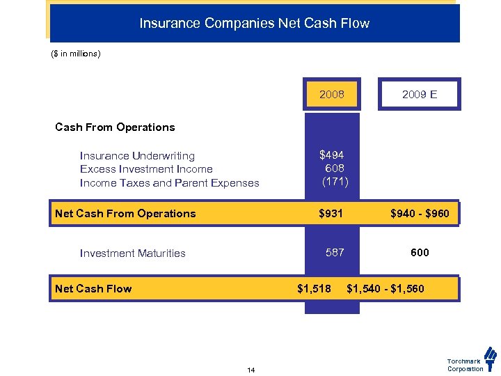This screenshot has width=501, height=376.
Task: Select the Net Cash From Operations label
Action: (x=125, y=214)
